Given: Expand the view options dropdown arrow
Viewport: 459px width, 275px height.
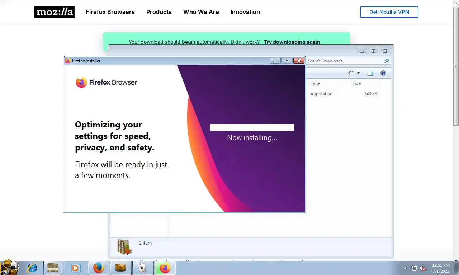Looking at the screenshot, I should pyautogui.click(x=358, y=73).
